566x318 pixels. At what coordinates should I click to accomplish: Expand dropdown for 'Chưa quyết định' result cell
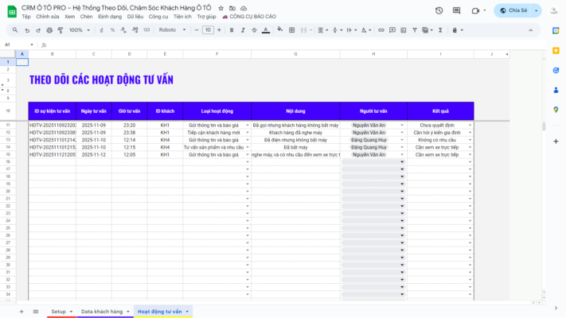click(470, 126)
